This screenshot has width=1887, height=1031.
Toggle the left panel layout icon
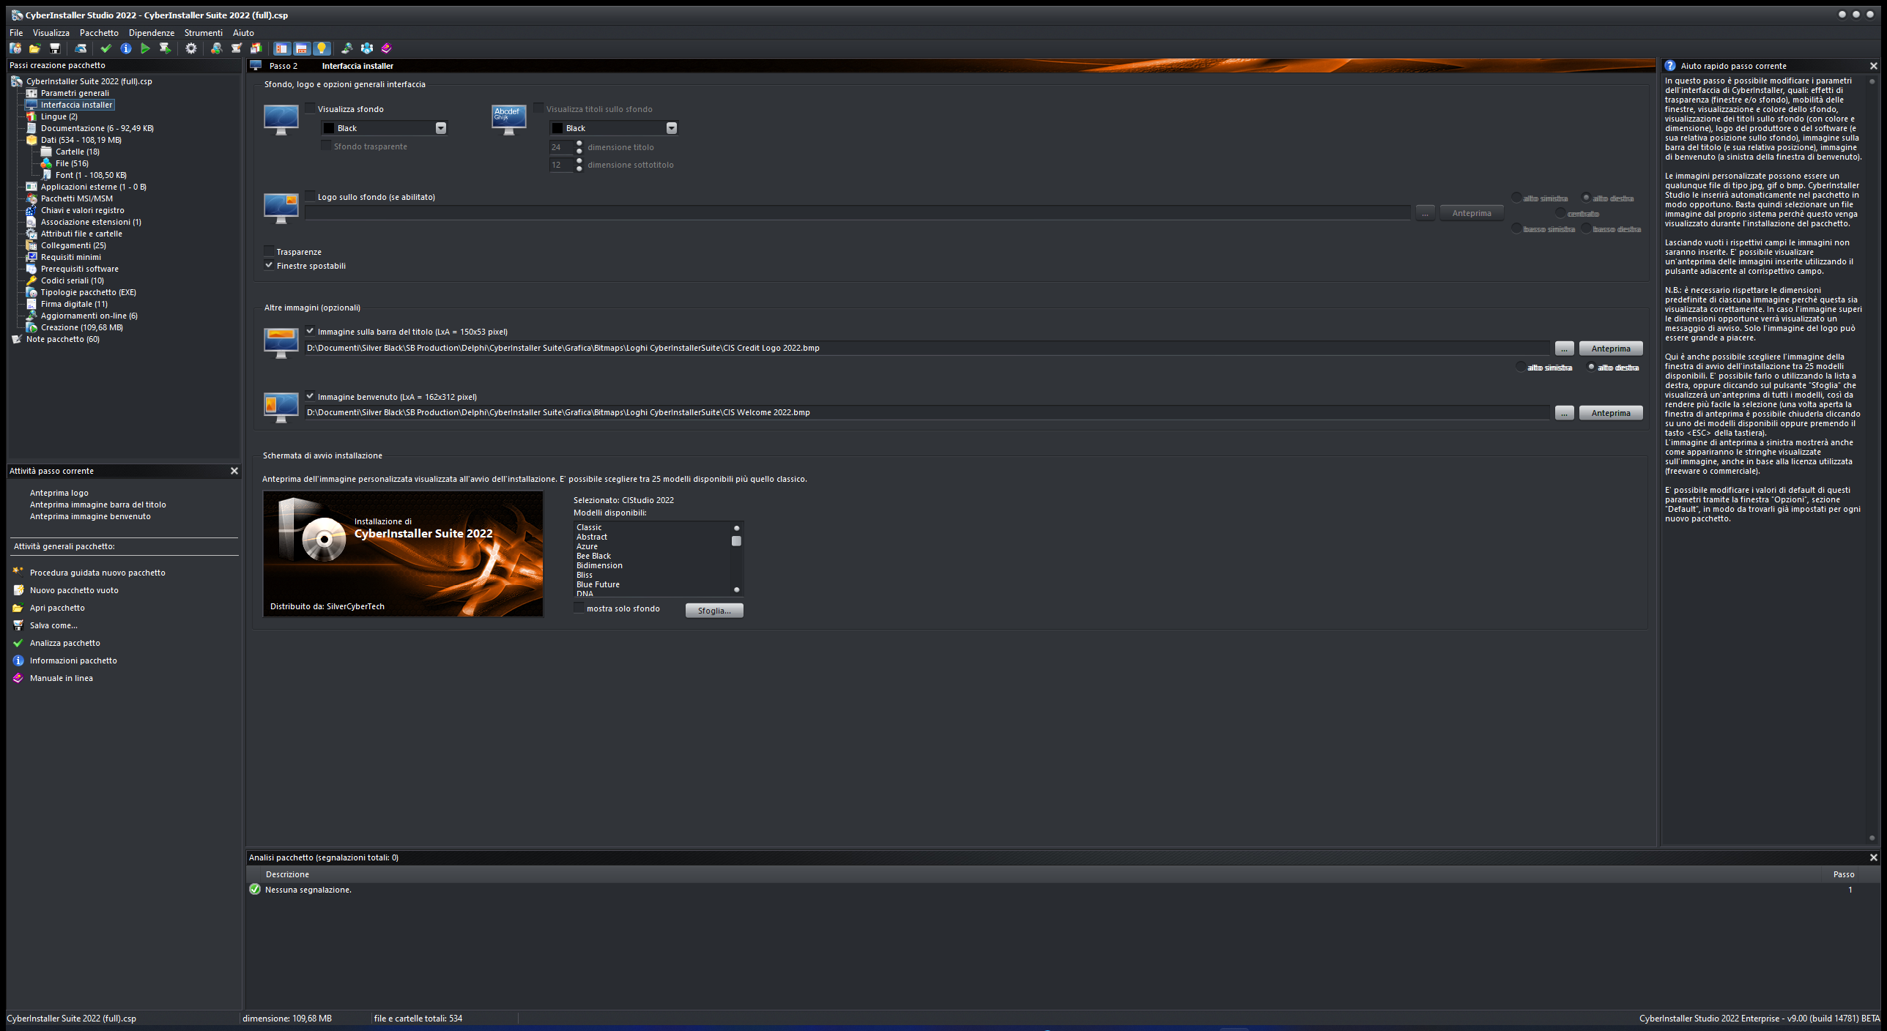click(x=282, y=48)
